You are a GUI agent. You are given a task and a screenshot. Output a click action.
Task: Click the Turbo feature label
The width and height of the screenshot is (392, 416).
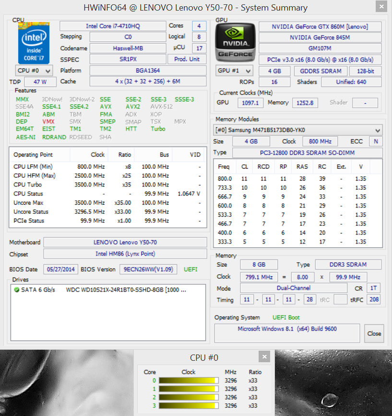pyautogui.click(x=158, y=129)
